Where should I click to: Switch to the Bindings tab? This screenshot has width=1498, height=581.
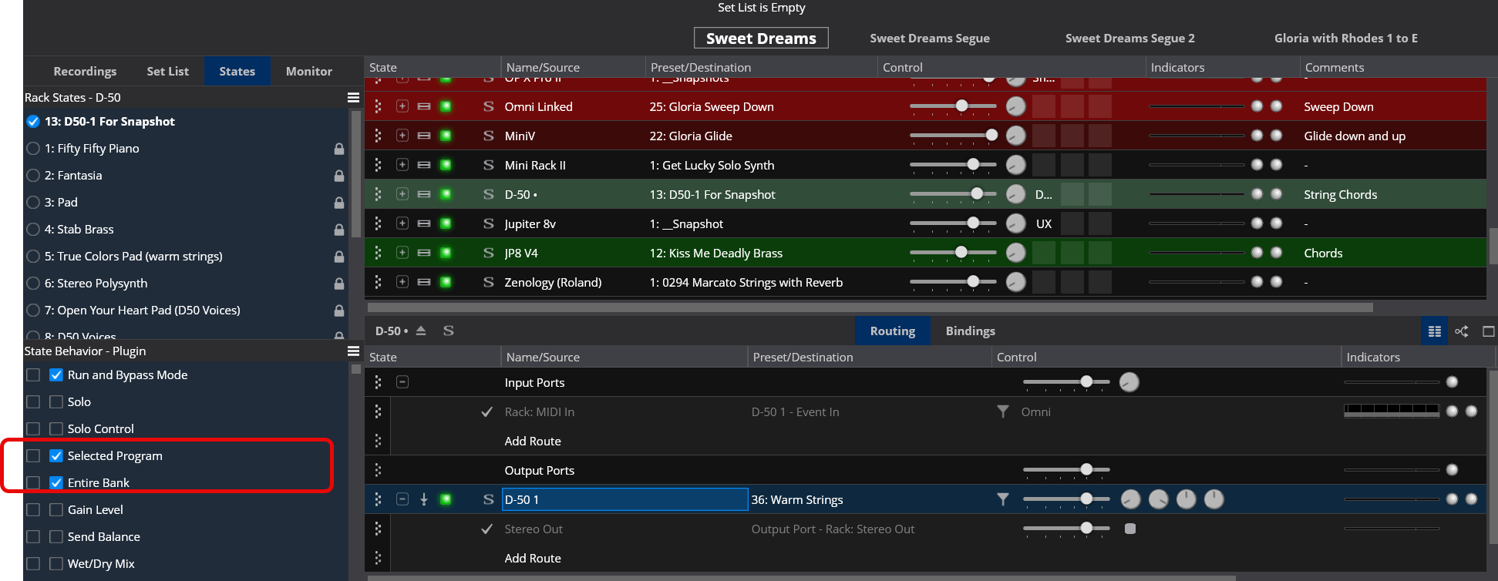(971, 331)
